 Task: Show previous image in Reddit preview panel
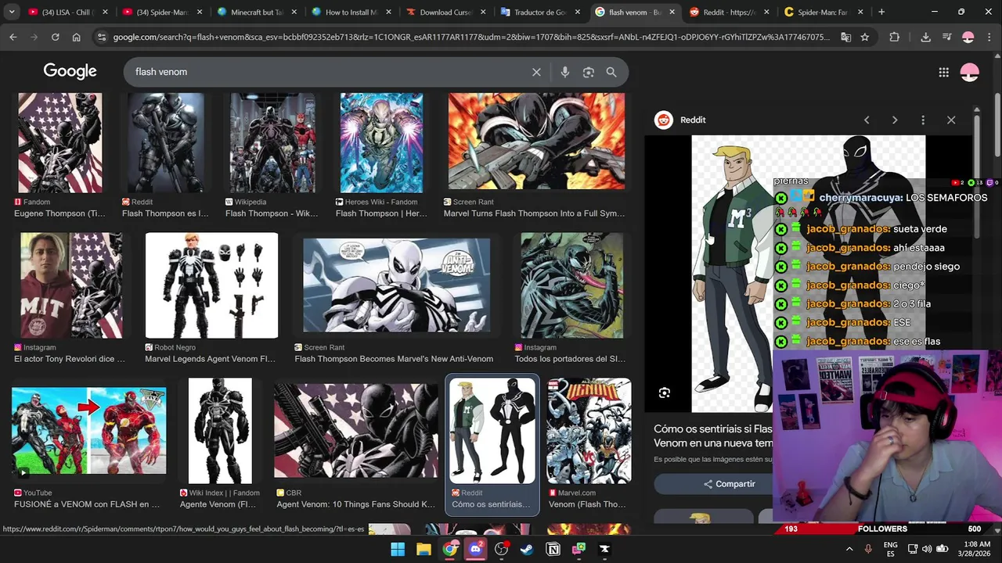867,120
